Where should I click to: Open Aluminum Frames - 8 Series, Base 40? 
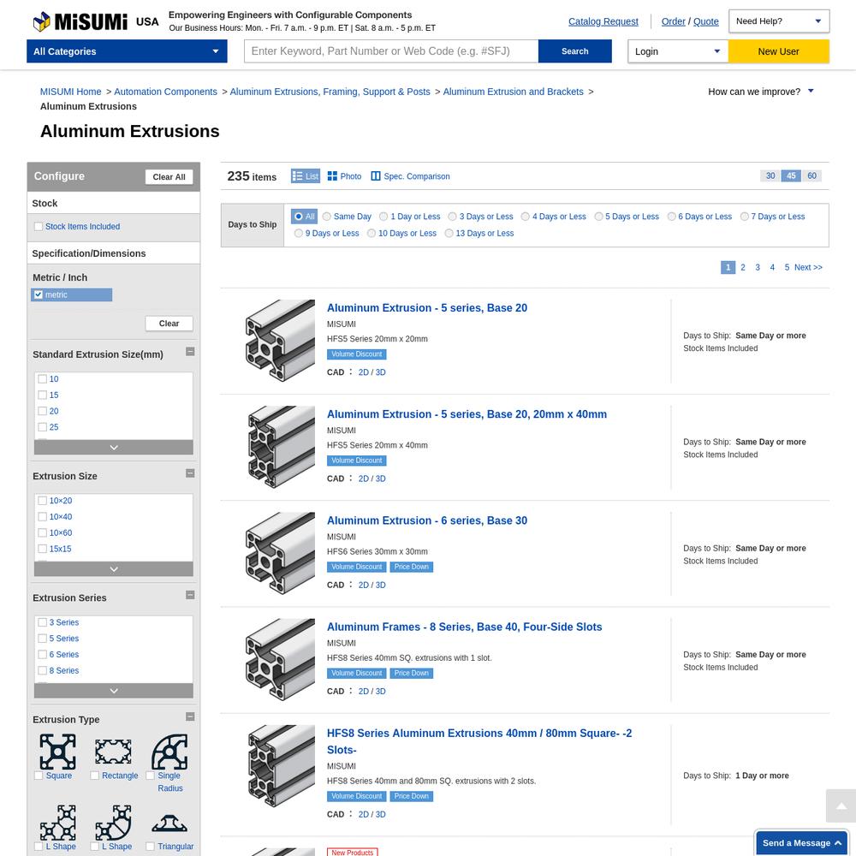coord(465,627)
